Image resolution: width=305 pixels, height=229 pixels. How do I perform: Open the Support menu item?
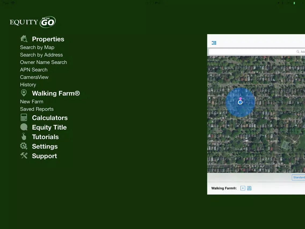click(x=45, y=156)
